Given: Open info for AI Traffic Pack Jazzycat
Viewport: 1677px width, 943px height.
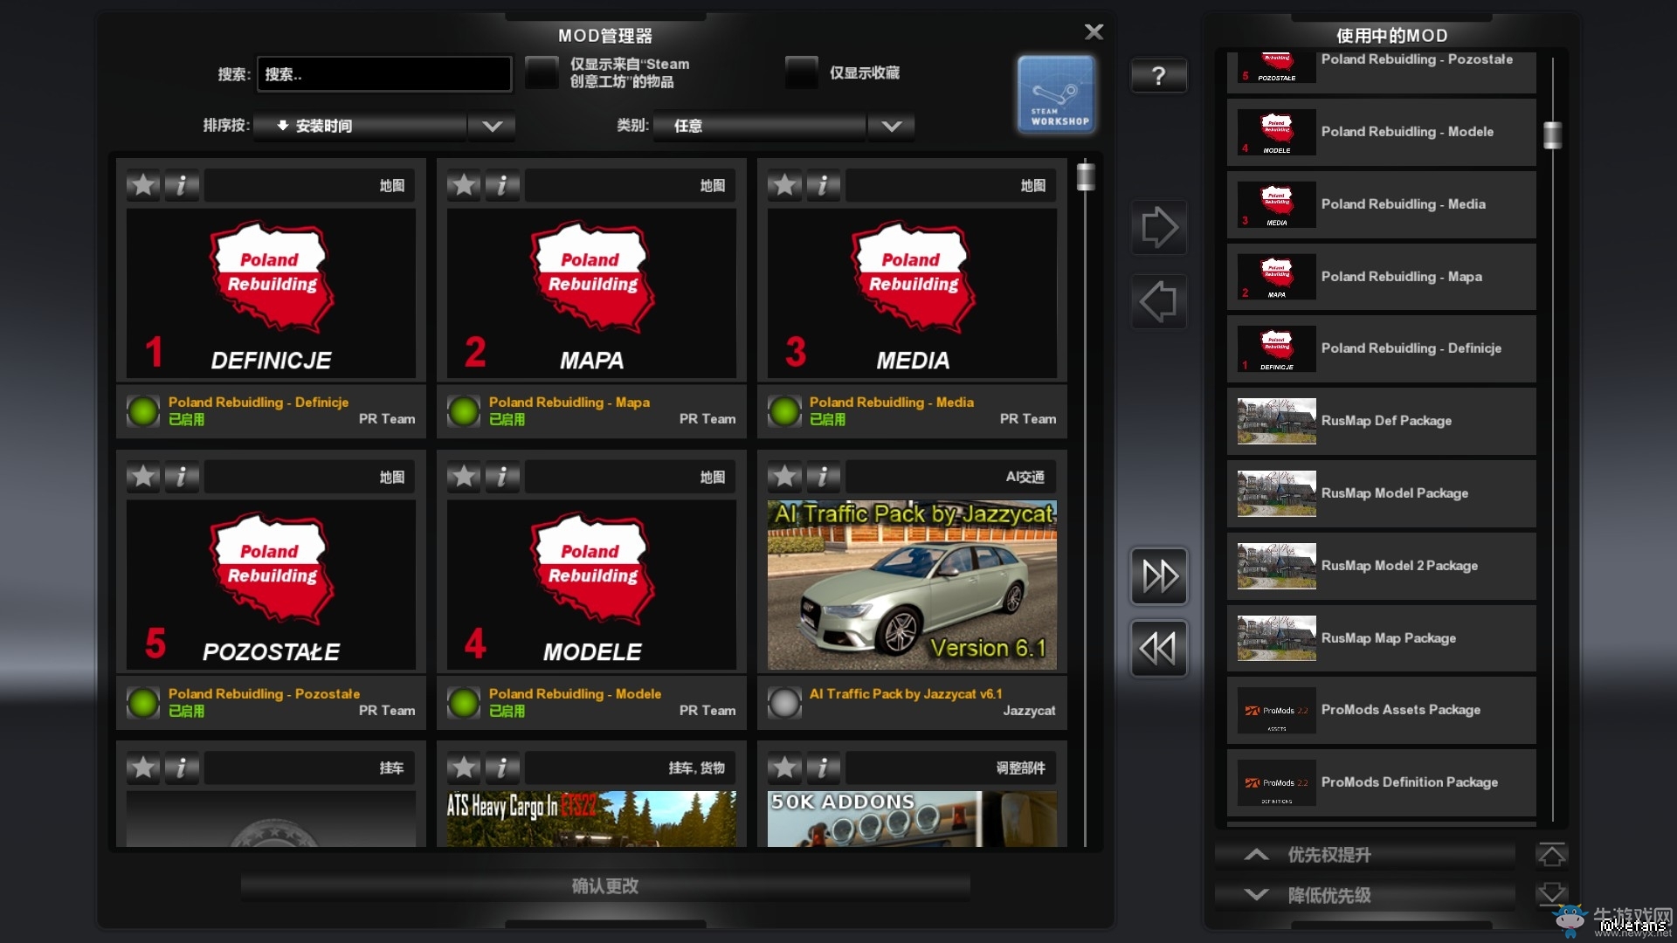Looking at the screenshot, I should (x=823, y=477).
